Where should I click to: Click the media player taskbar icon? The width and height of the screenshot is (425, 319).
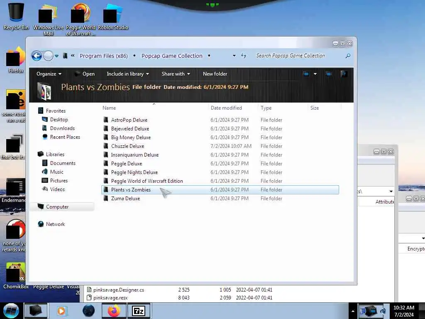61,311
